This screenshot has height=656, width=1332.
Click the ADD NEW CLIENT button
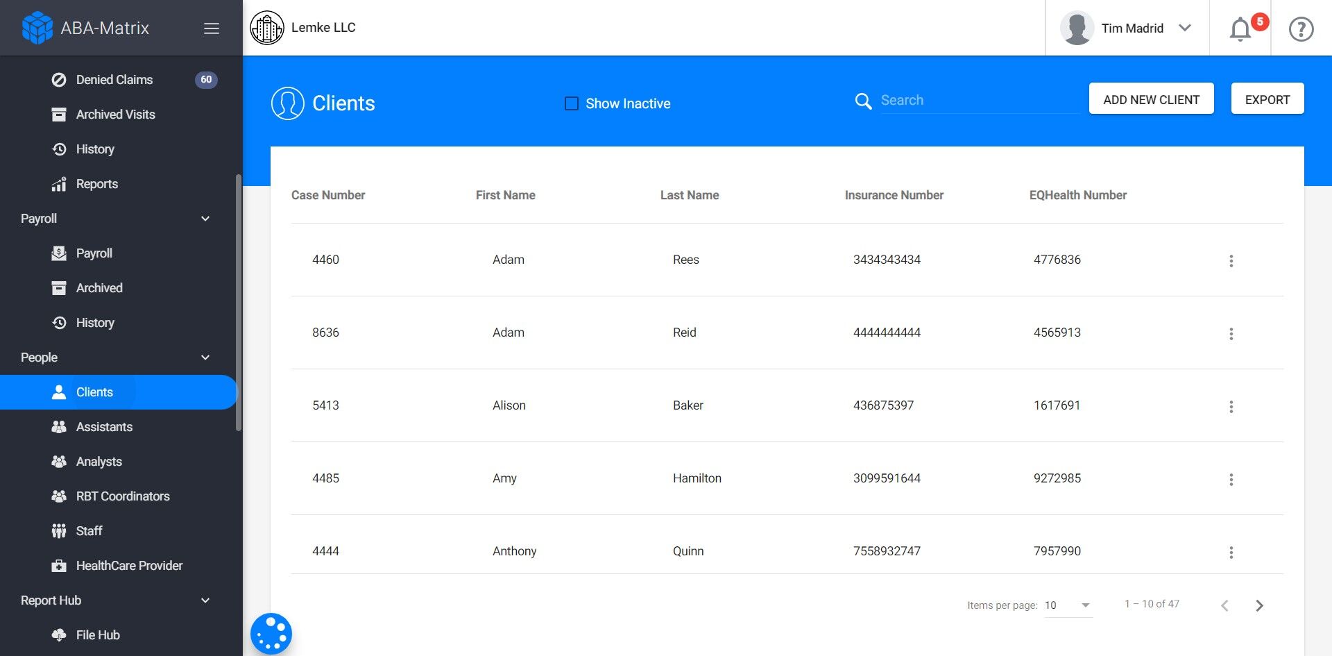pos(1151,99)
